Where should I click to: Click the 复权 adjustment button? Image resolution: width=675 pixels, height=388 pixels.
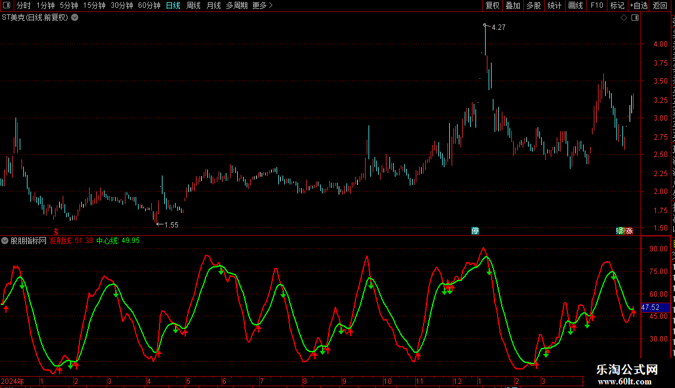point(492,5)
